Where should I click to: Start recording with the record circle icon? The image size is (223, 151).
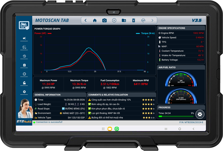point(114,20)
